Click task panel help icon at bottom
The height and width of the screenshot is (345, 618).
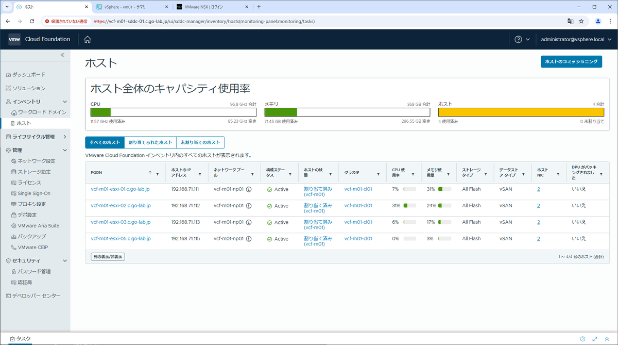pos(582,339)
